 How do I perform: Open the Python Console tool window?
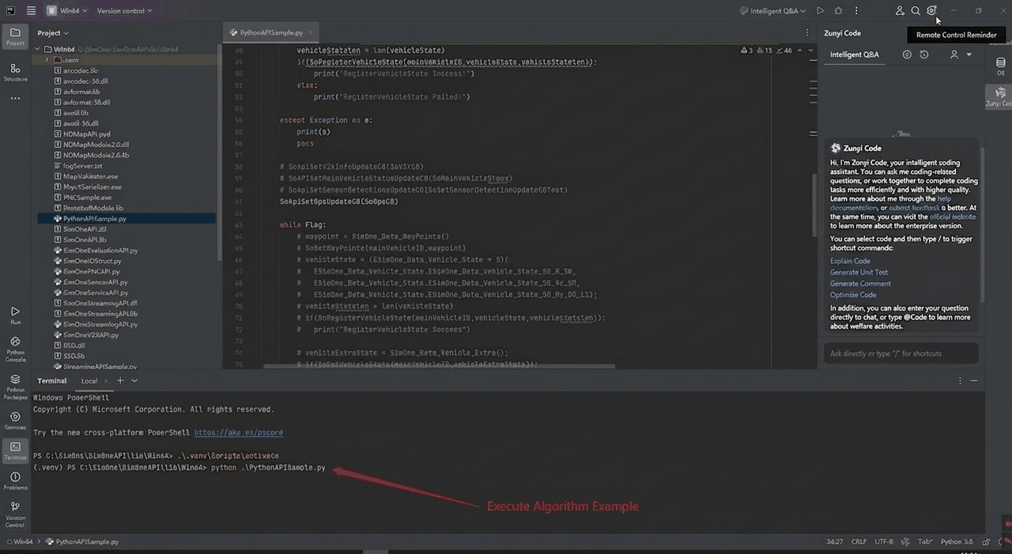click(15, 348)
